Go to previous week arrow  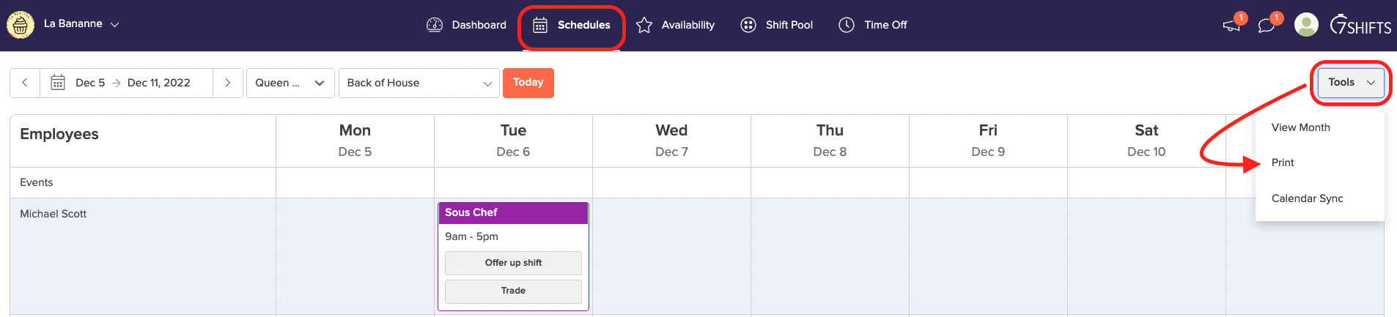(25, 83)
